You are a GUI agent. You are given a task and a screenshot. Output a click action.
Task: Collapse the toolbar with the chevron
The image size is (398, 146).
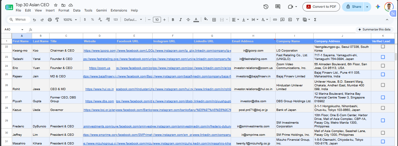click(x=387, y=20)
